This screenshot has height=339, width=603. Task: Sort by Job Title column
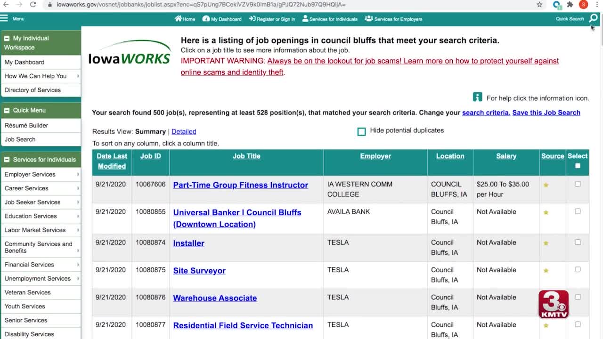pos(246,156)
